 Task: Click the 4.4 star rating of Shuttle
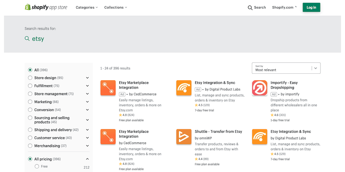(201, 159)
